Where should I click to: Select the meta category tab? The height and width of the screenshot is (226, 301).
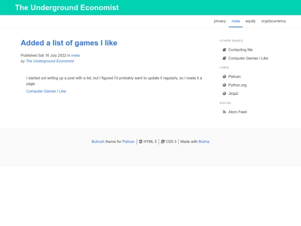(x=236, y=21)
